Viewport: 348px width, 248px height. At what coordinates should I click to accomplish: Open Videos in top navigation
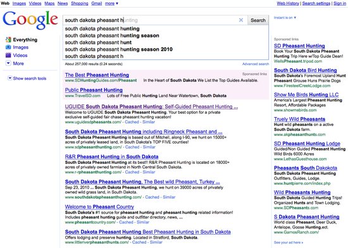pos(35,4)
